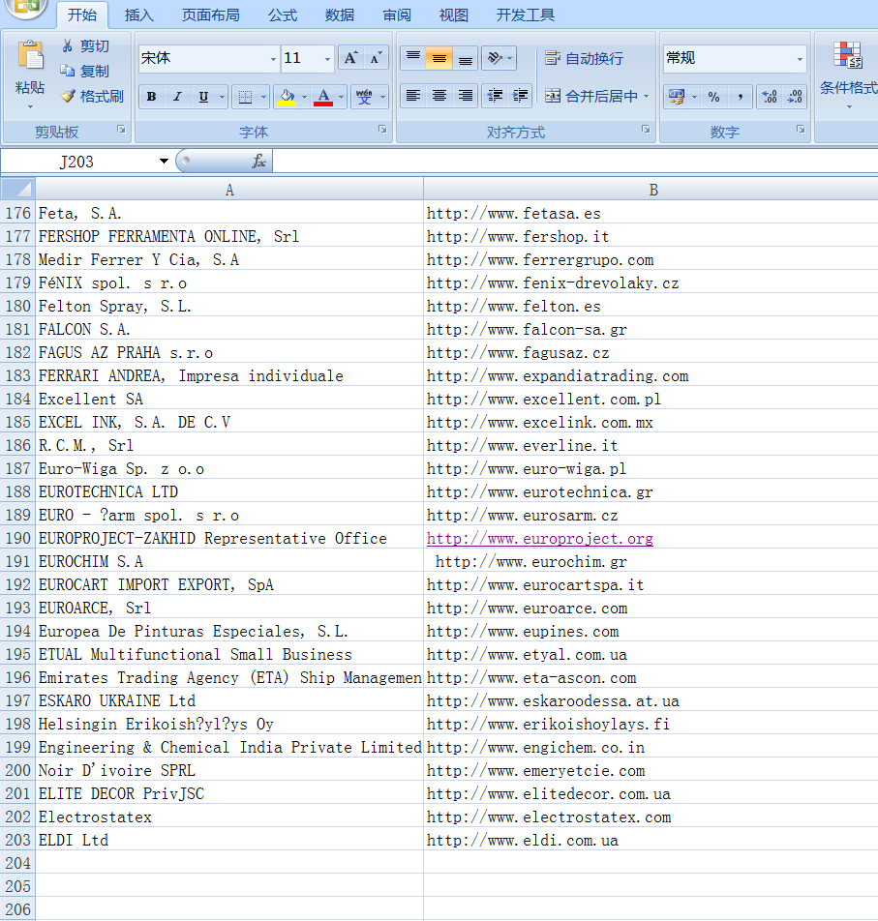Click the phonetic guide (wén) icon
Viewport: 878px width, 921px height.
364,97
